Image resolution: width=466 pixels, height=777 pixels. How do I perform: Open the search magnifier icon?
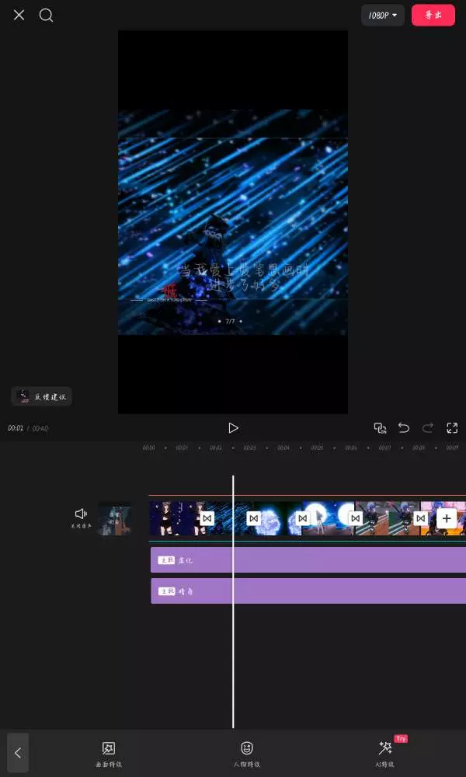tap(46, 16)
